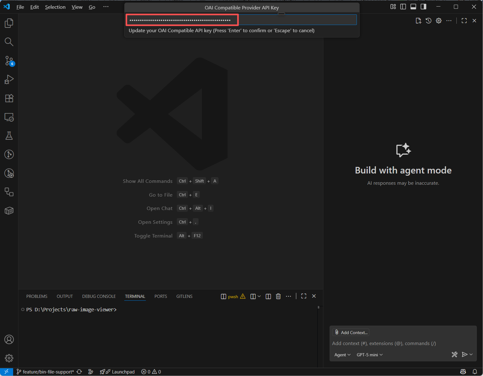Open the File menu
This screenshot has height=376, width=483.
pyautogui.click(x=20, y=7)
